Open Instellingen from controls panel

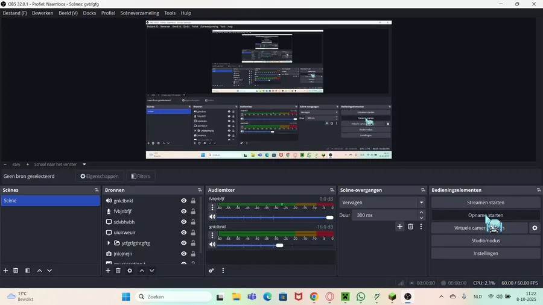pos(486,254)
